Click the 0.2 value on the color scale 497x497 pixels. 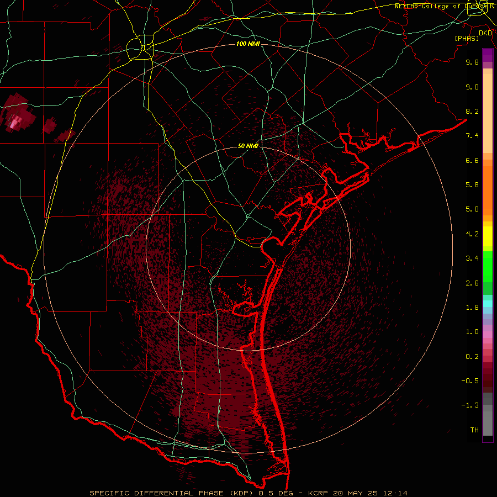click(x=472, y=357)
